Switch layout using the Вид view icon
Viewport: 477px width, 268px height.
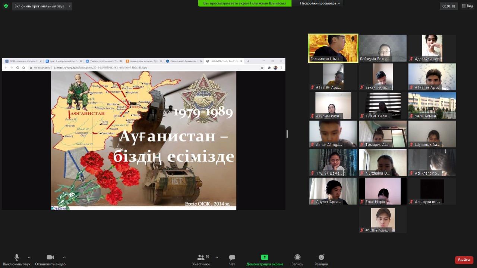pos(467,6)
